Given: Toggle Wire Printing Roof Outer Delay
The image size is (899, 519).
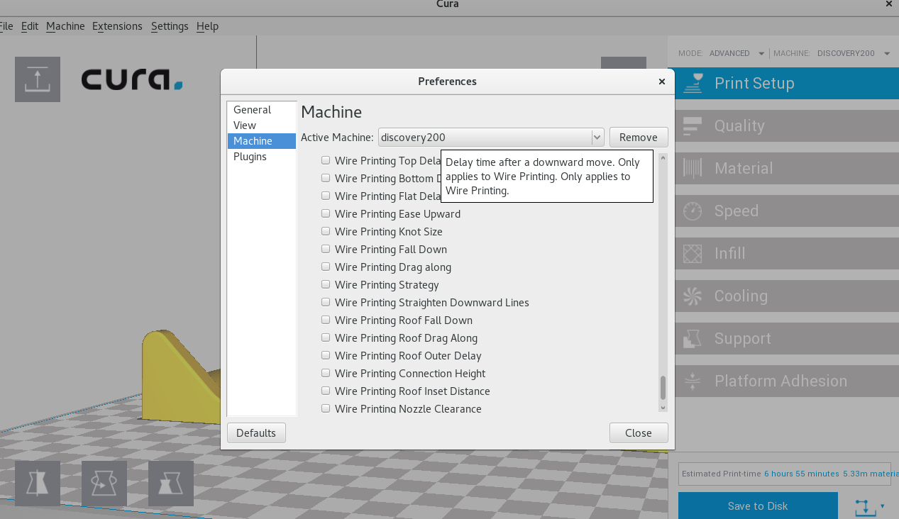Looking at the screenshot, I should [x=326, y=355].
